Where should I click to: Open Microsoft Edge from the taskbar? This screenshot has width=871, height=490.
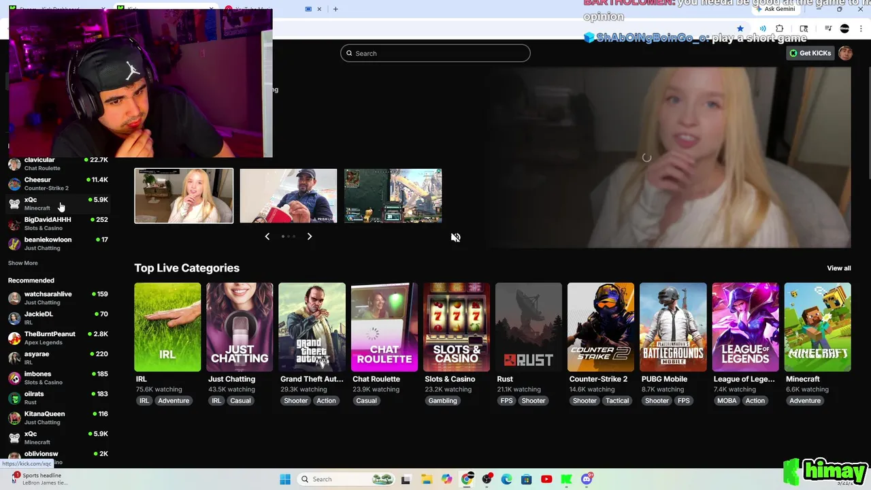coord(506,479)
